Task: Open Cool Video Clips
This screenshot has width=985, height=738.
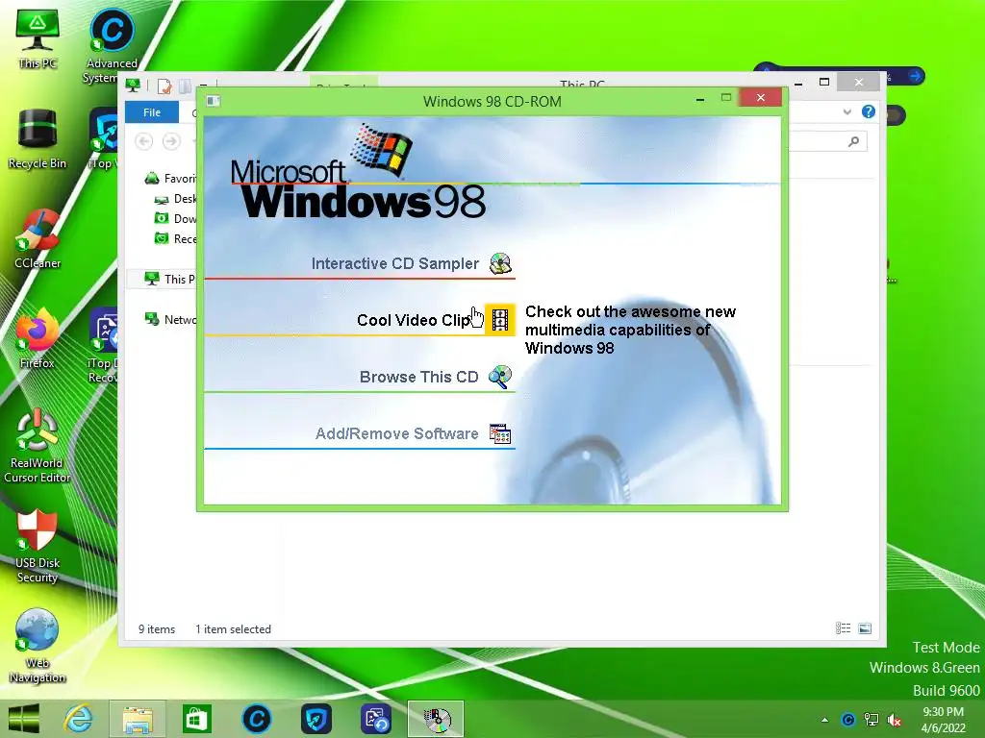Action: [414, 320]
